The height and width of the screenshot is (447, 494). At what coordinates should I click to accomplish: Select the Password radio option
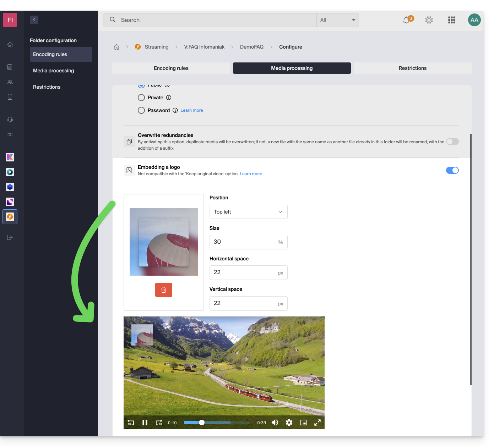141,110
